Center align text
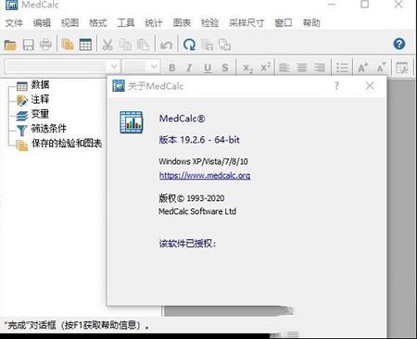417x339 pixels. pos(302,68)
